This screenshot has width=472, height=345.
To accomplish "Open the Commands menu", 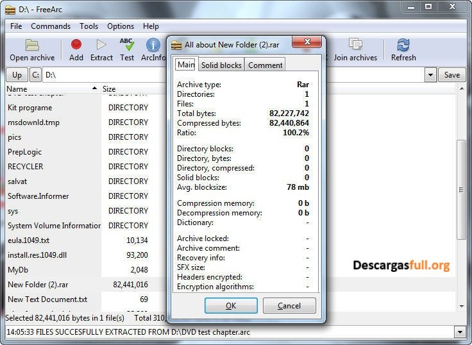I will click(x=51, y=26).
